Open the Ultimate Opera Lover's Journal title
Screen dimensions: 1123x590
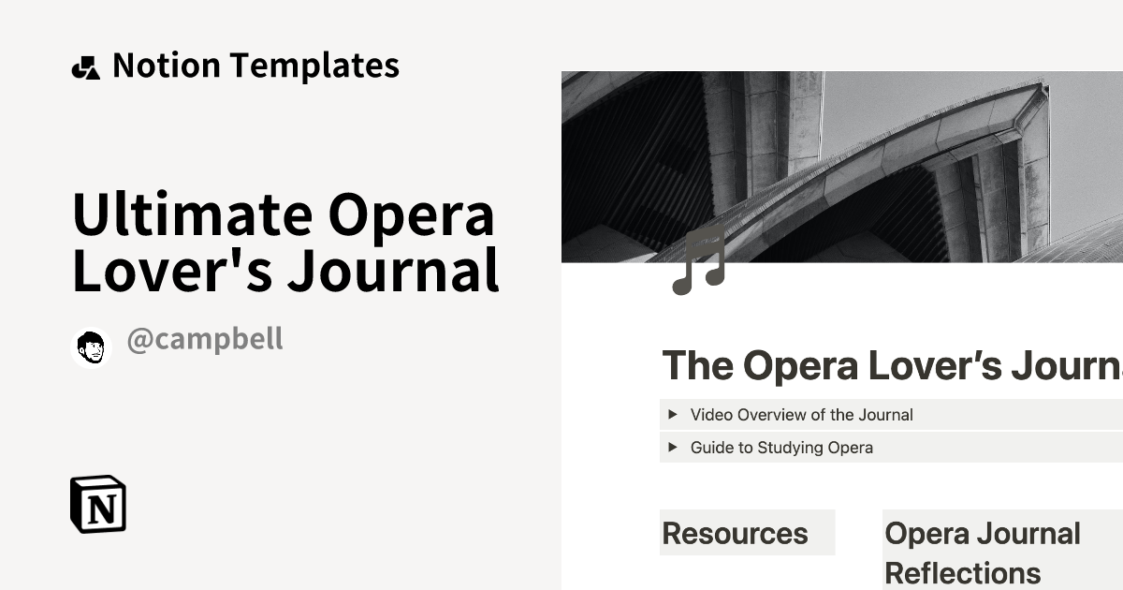click(x=285, y=241)
